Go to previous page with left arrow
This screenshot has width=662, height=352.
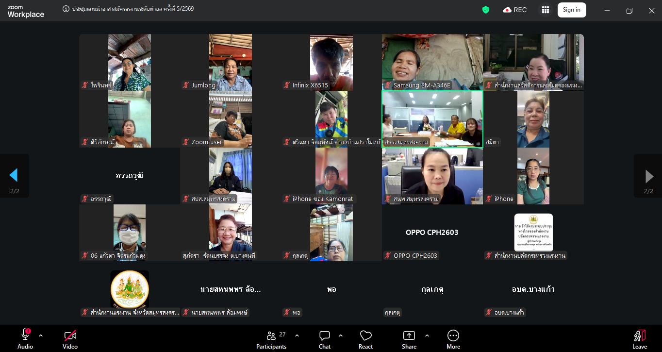click(x=14, y=175)
